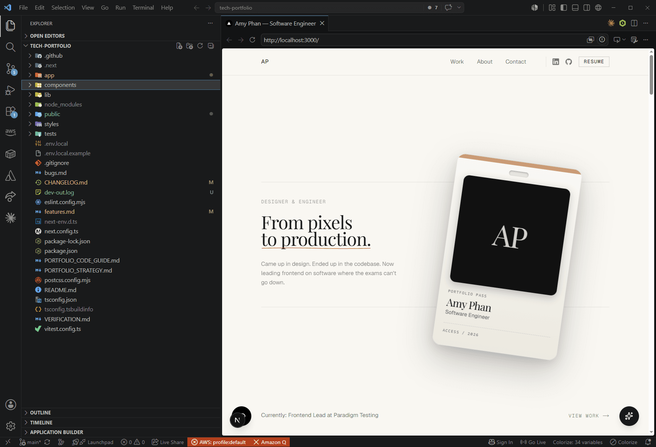The height and width of the screenshot is (447, 656).
Task: Expand the OPEN EDITORS section
Action: [121, 36]
